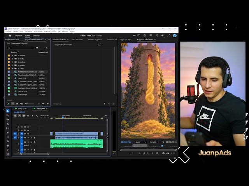The height and width of the screenshot is (186, 249).
Task: Toggle Linked Selection in Timeline
Action: (24, 116)
